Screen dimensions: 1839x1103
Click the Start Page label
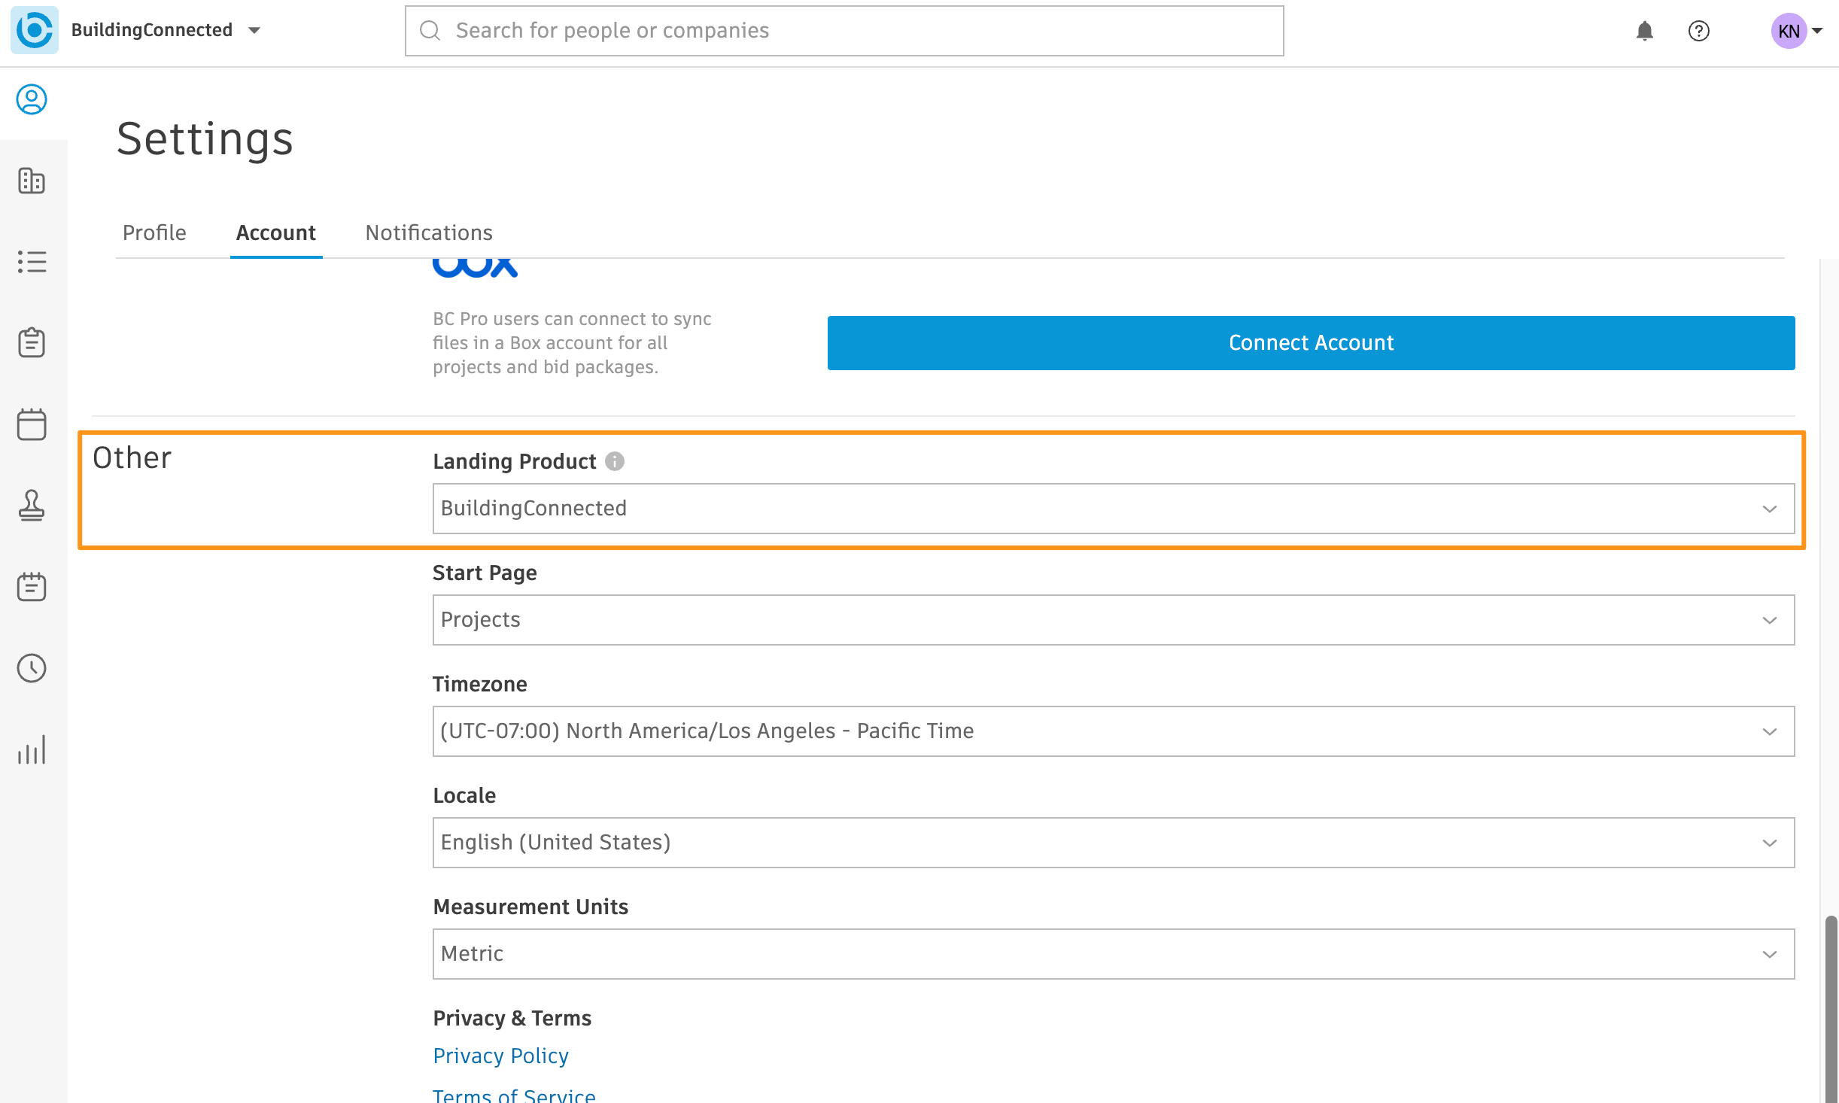pyautogui.click(x=485, y=573)
